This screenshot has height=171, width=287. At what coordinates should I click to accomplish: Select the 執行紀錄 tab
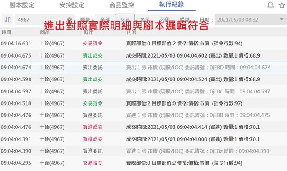(x=171, y=5)
